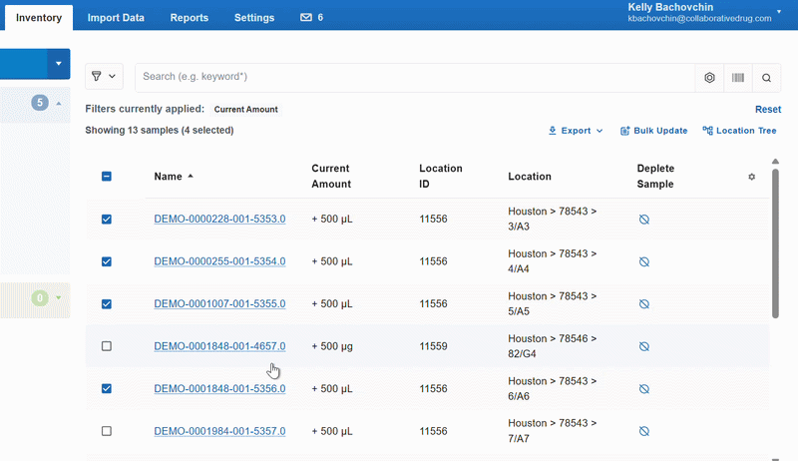
Task: Click location text 'Houston > 78546 > 82/G4'
Action: click(553, 346)
